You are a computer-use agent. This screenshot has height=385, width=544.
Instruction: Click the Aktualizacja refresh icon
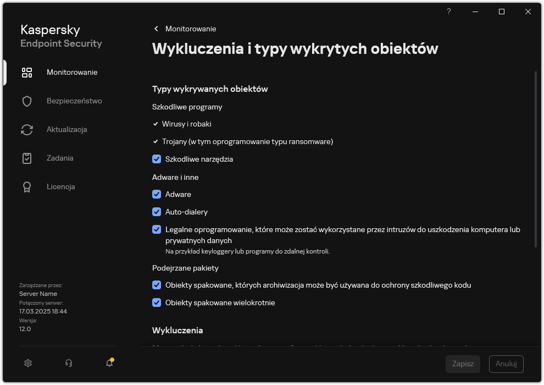tap(26, 129)
